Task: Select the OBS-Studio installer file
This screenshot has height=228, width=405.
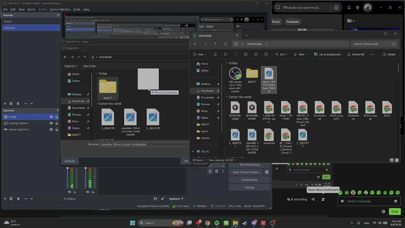Action: click(x=235, y=80)
